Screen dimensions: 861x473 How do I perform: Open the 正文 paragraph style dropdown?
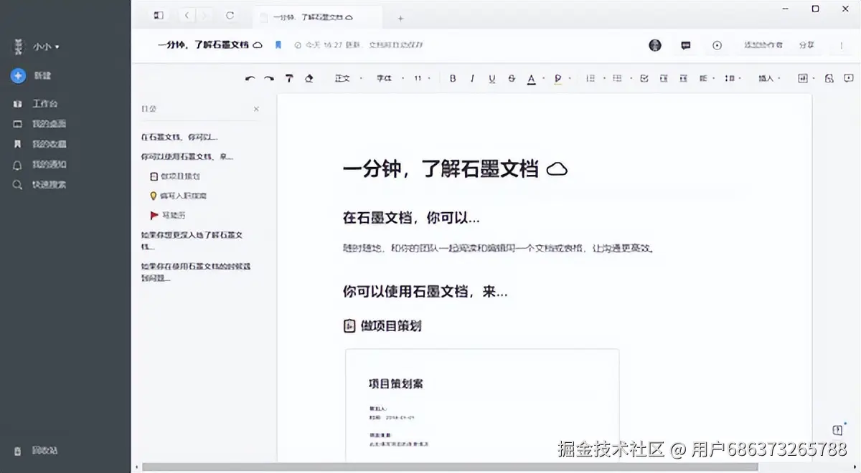tap(349, 78)
